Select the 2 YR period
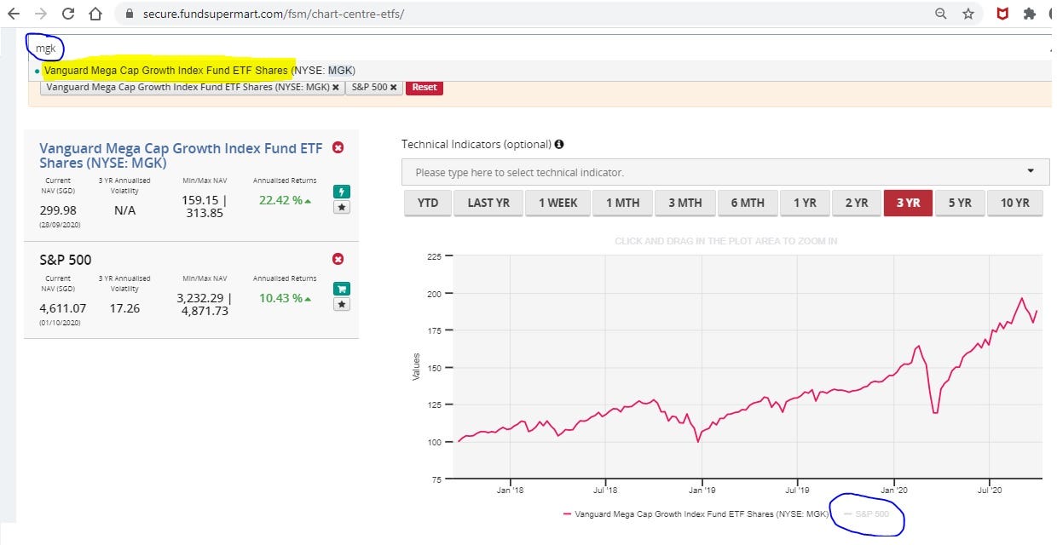 pyautogui.click(x=857, y=203)
